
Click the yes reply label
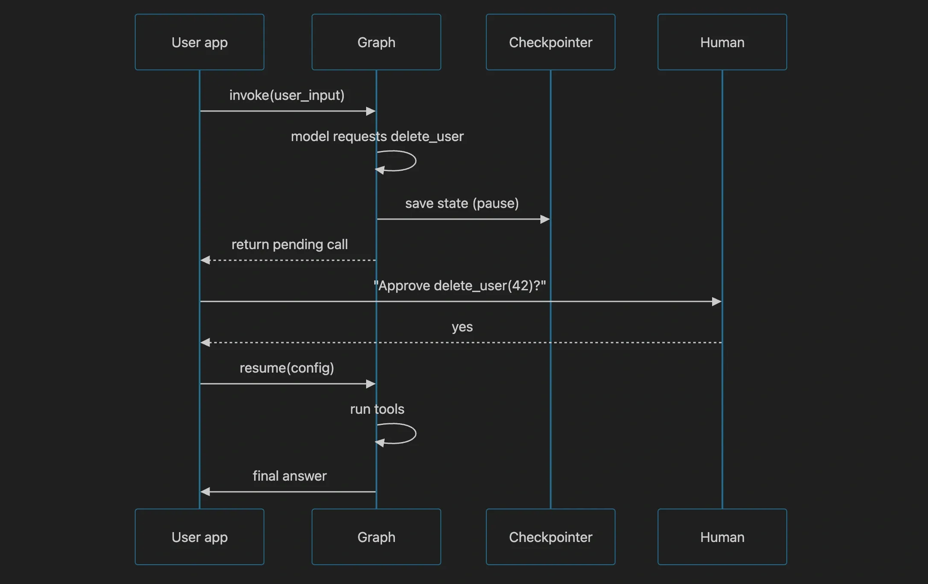(x=462, y=327)
